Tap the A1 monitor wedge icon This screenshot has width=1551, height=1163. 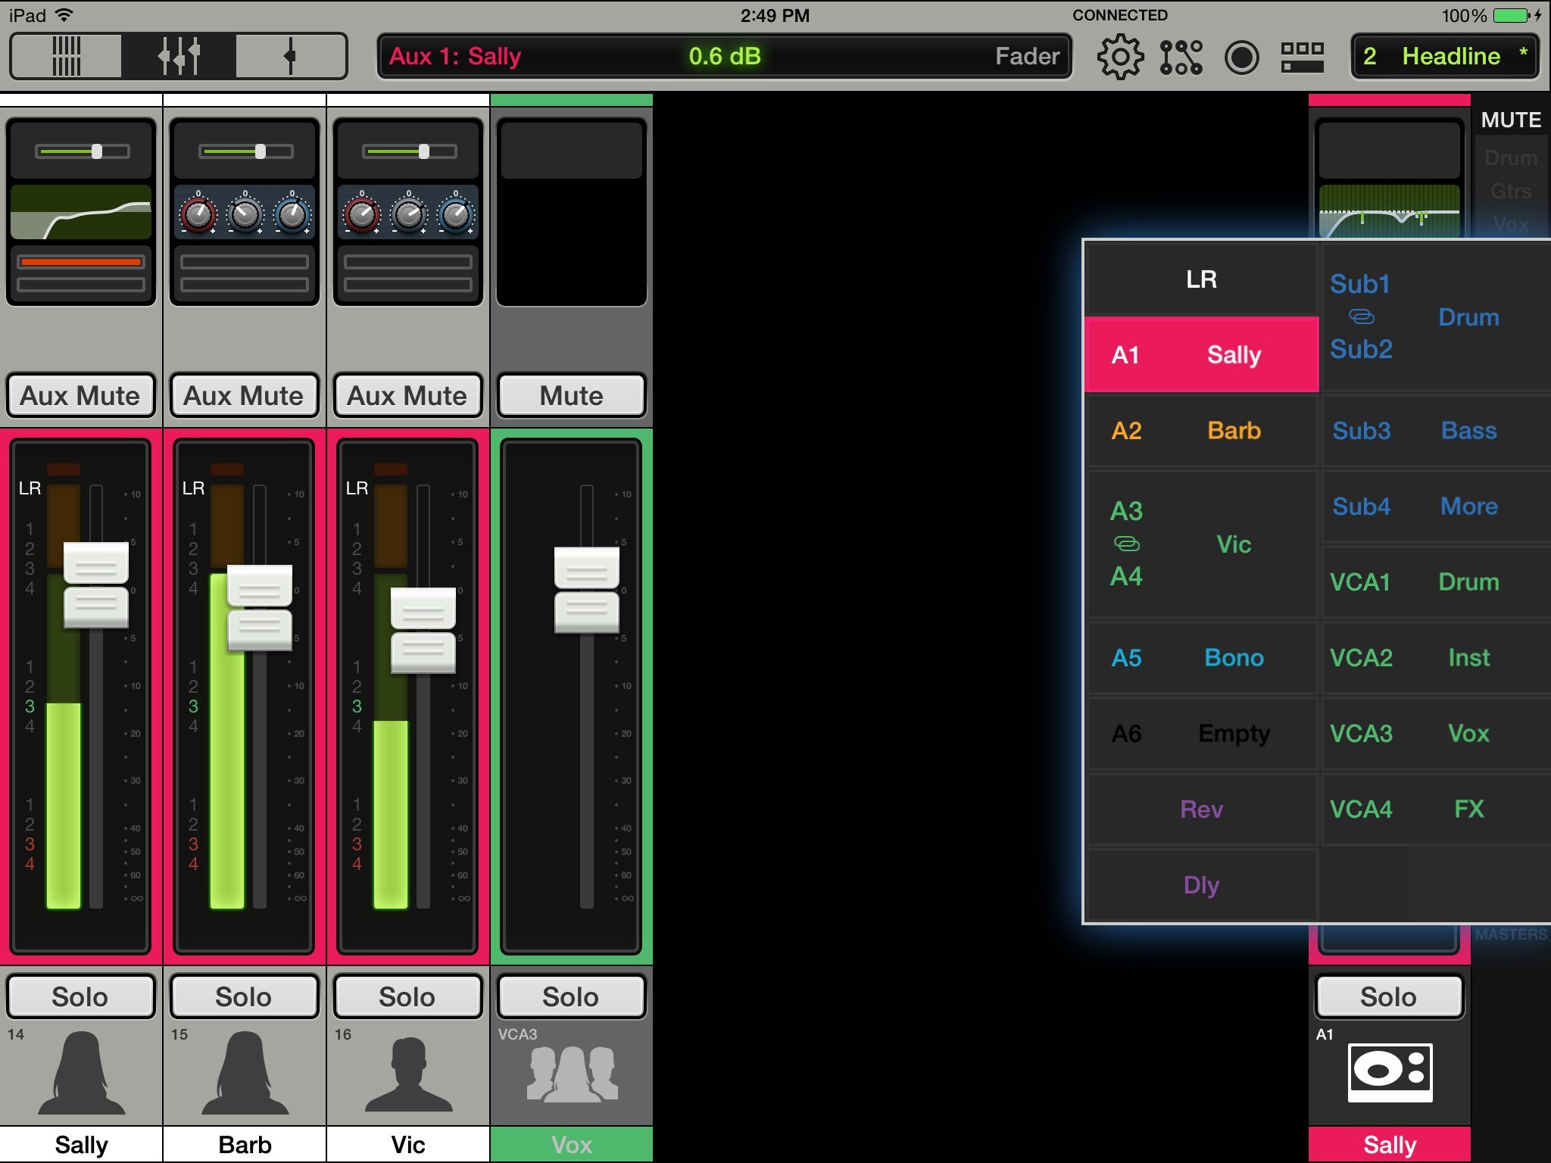point(1389,1072)
